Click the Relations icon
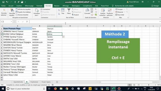 tap(96, 12)
